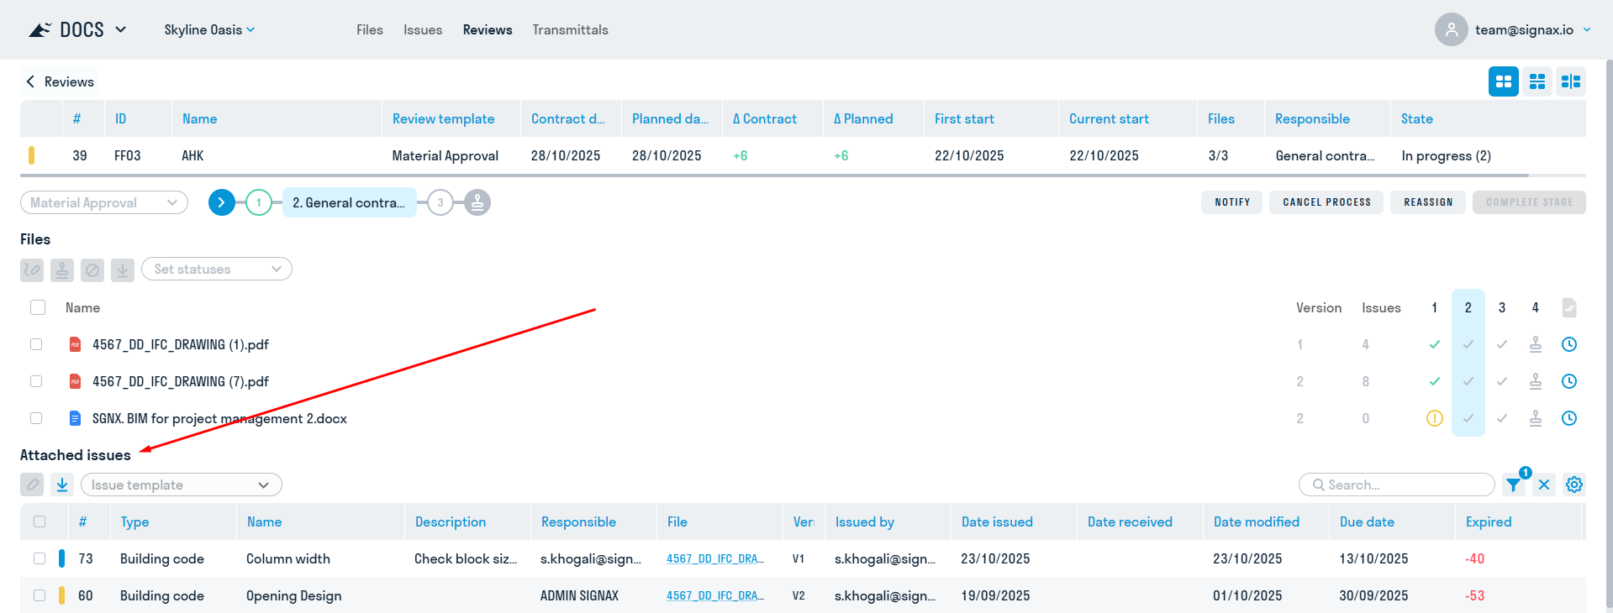Image resolution: width=1613 pixels, height=613 pixels.
Task: Check the box for issue 60
Action: coord(40,595)
